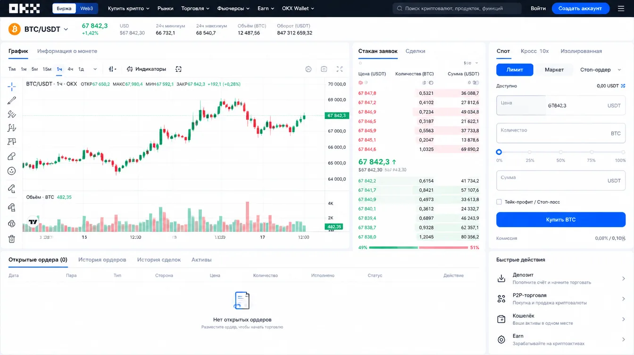Click the Создать аккаунт button
Image resolution: width=634 pixels, height=355 pixels.
[x=580, y=8]
